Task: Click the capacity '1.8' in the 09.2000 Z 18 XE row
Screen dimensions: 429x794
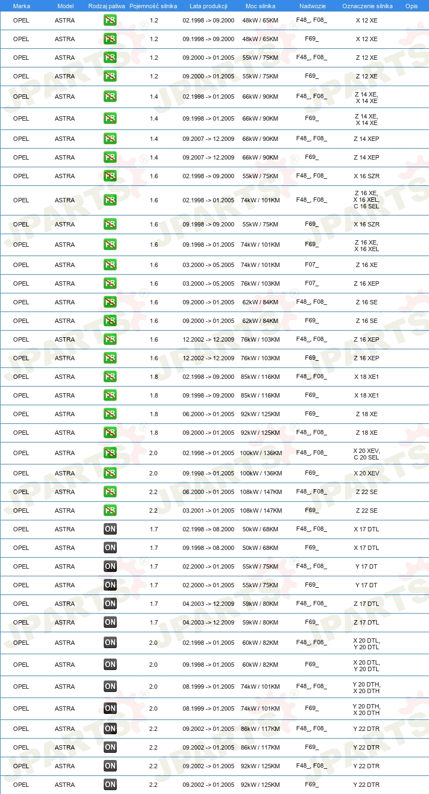Action: coord(154,433)
